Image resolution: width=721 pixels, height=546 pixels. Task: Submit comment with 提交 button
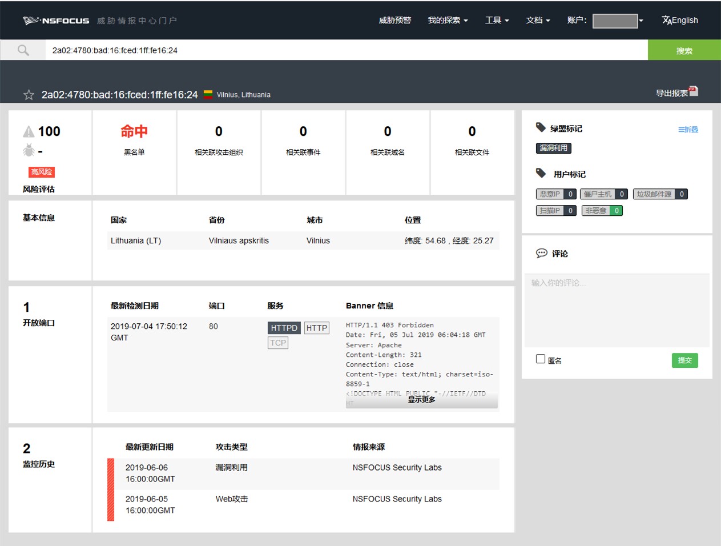click(684, 360)
